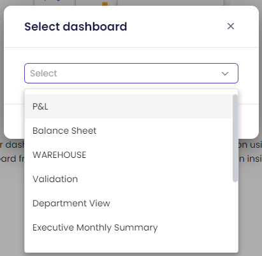Pick the WAREHOUSE dashboard
Image resolution: width=262 pixels, height=256 pixels.
point(129,155)
